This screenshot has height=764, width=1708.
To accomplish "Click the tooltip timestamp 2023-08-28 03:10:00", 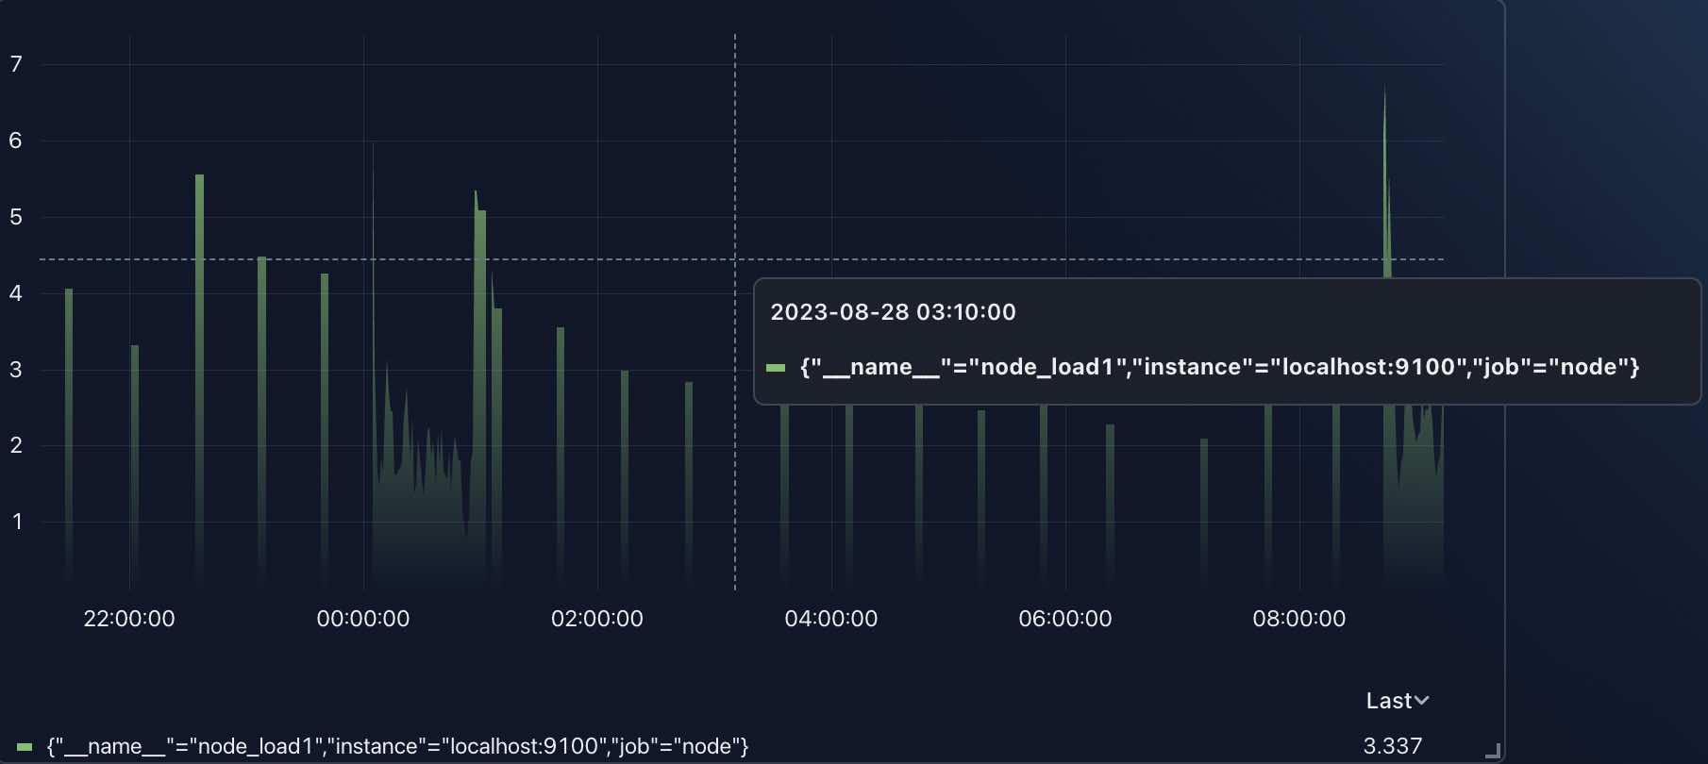I will tap(893, 312).
